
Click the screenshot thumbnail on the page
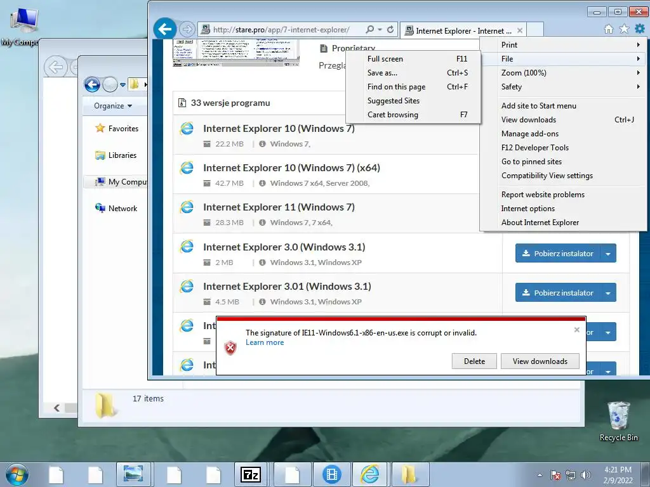point(236,53)
